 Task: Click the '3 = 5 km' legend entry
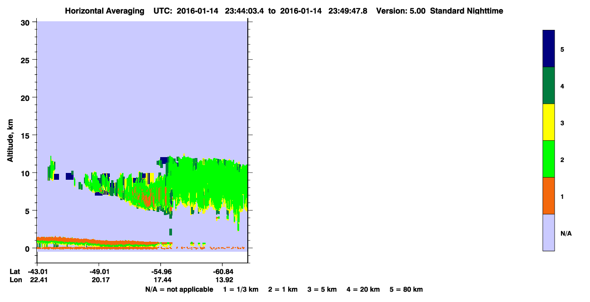click(x=323, y=289)
